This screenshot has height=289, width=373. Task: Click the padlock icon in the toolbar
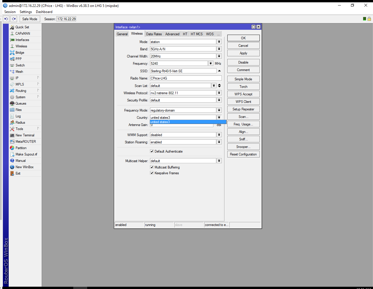[369, 19]
